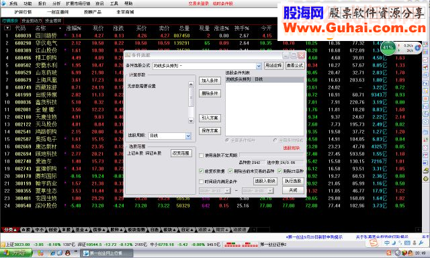
Task: Expand the 债券 bottom tab
Action: click(x=99, y=230)
